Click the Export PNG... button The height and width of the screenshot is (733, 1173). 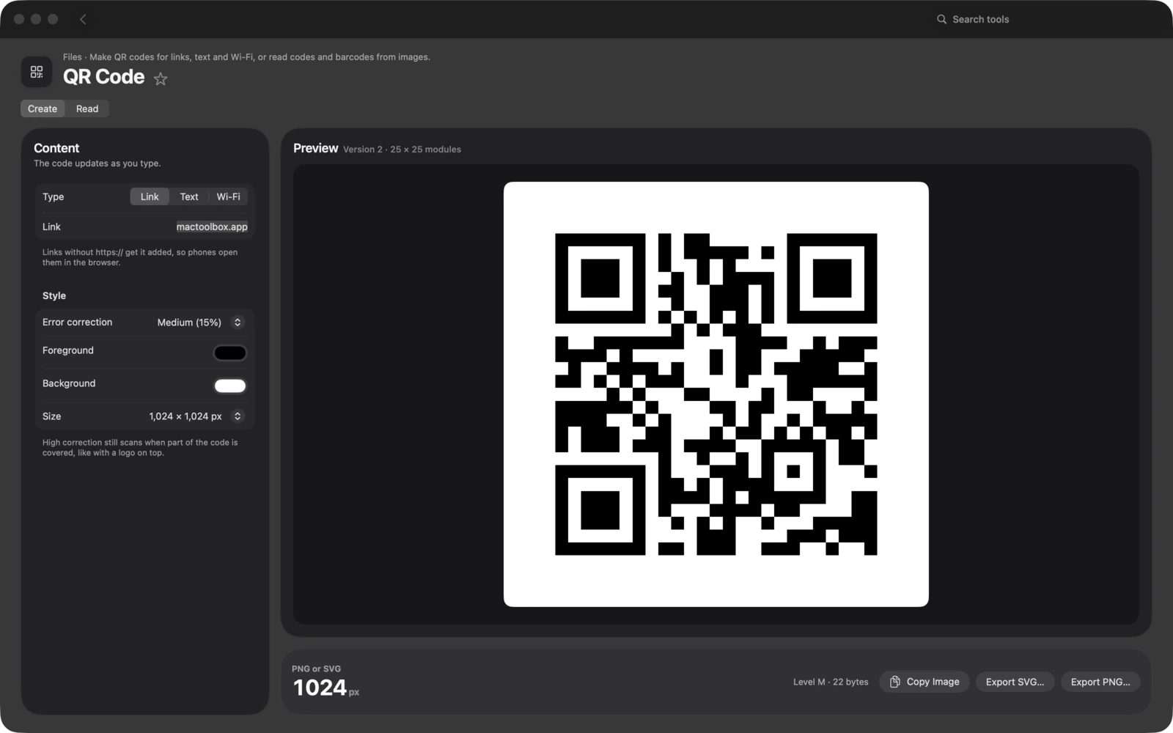(x=1100, y=682)
